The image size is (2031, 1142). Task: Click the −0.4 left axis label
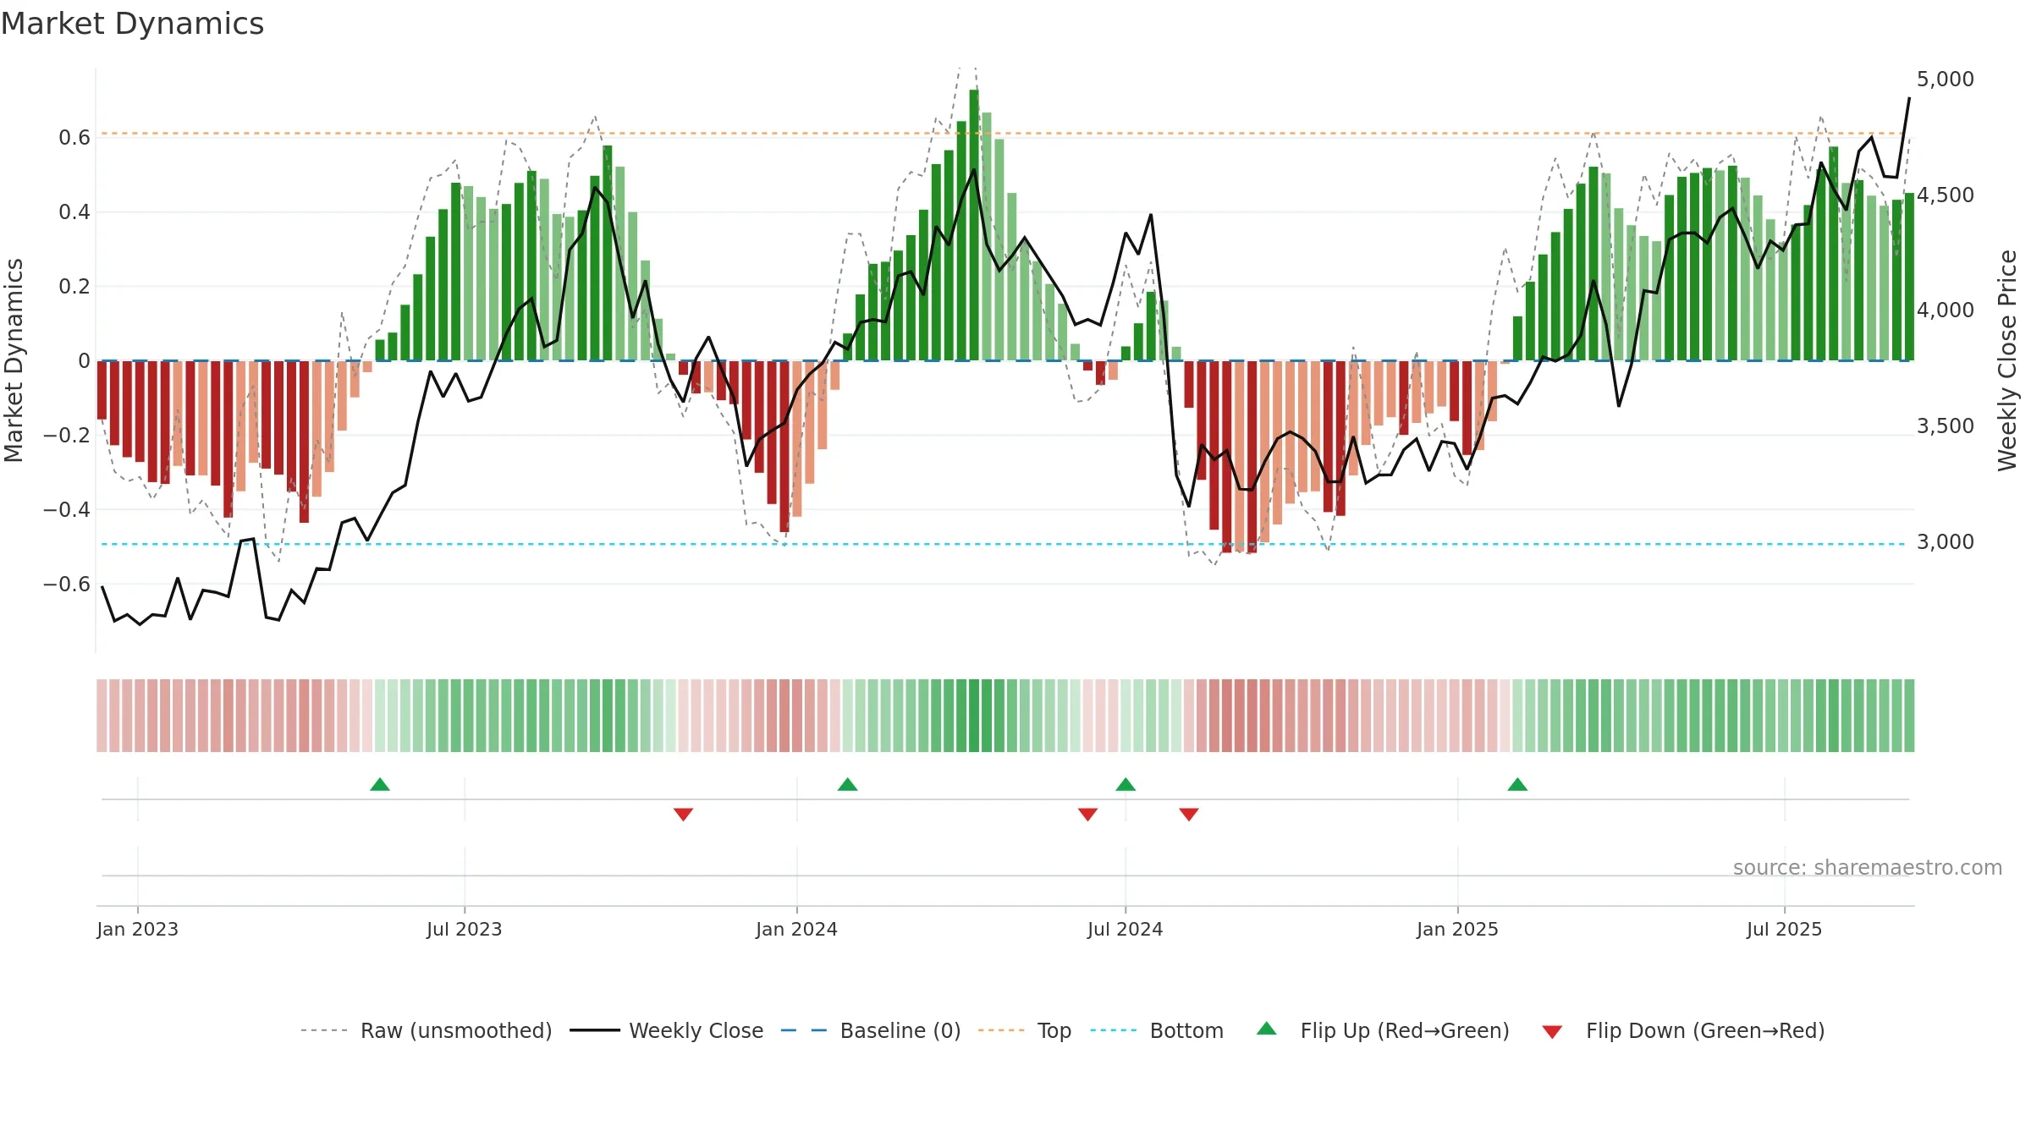(67, 509)
